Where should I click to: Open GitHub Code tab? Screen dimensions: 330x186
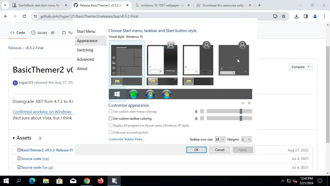click(x=18, y=33)
